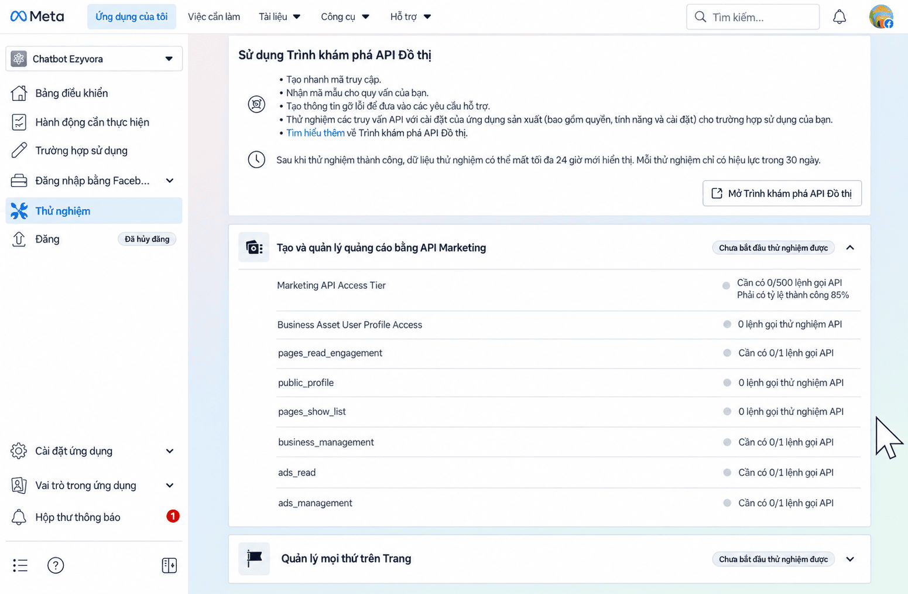Open the Hỗ trợ dropdown menu

click(411, 16)
